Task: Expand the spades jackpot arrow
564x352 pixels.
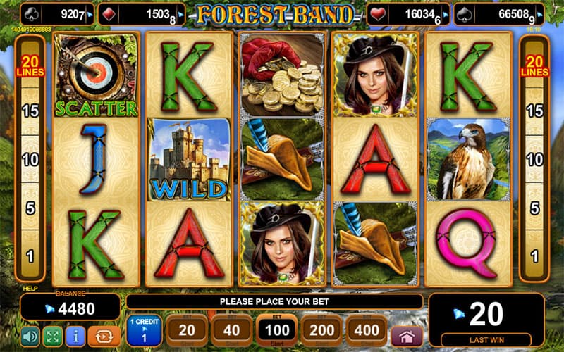Action: click(539, 15)
